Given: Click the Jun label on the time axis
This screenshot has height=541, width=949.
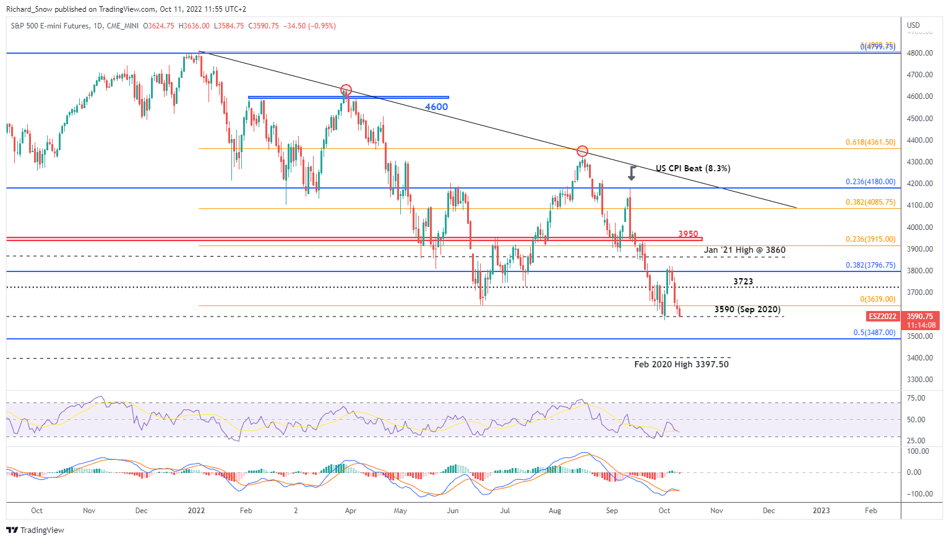Looking at the screenshot, I should (x=453, y=511).
